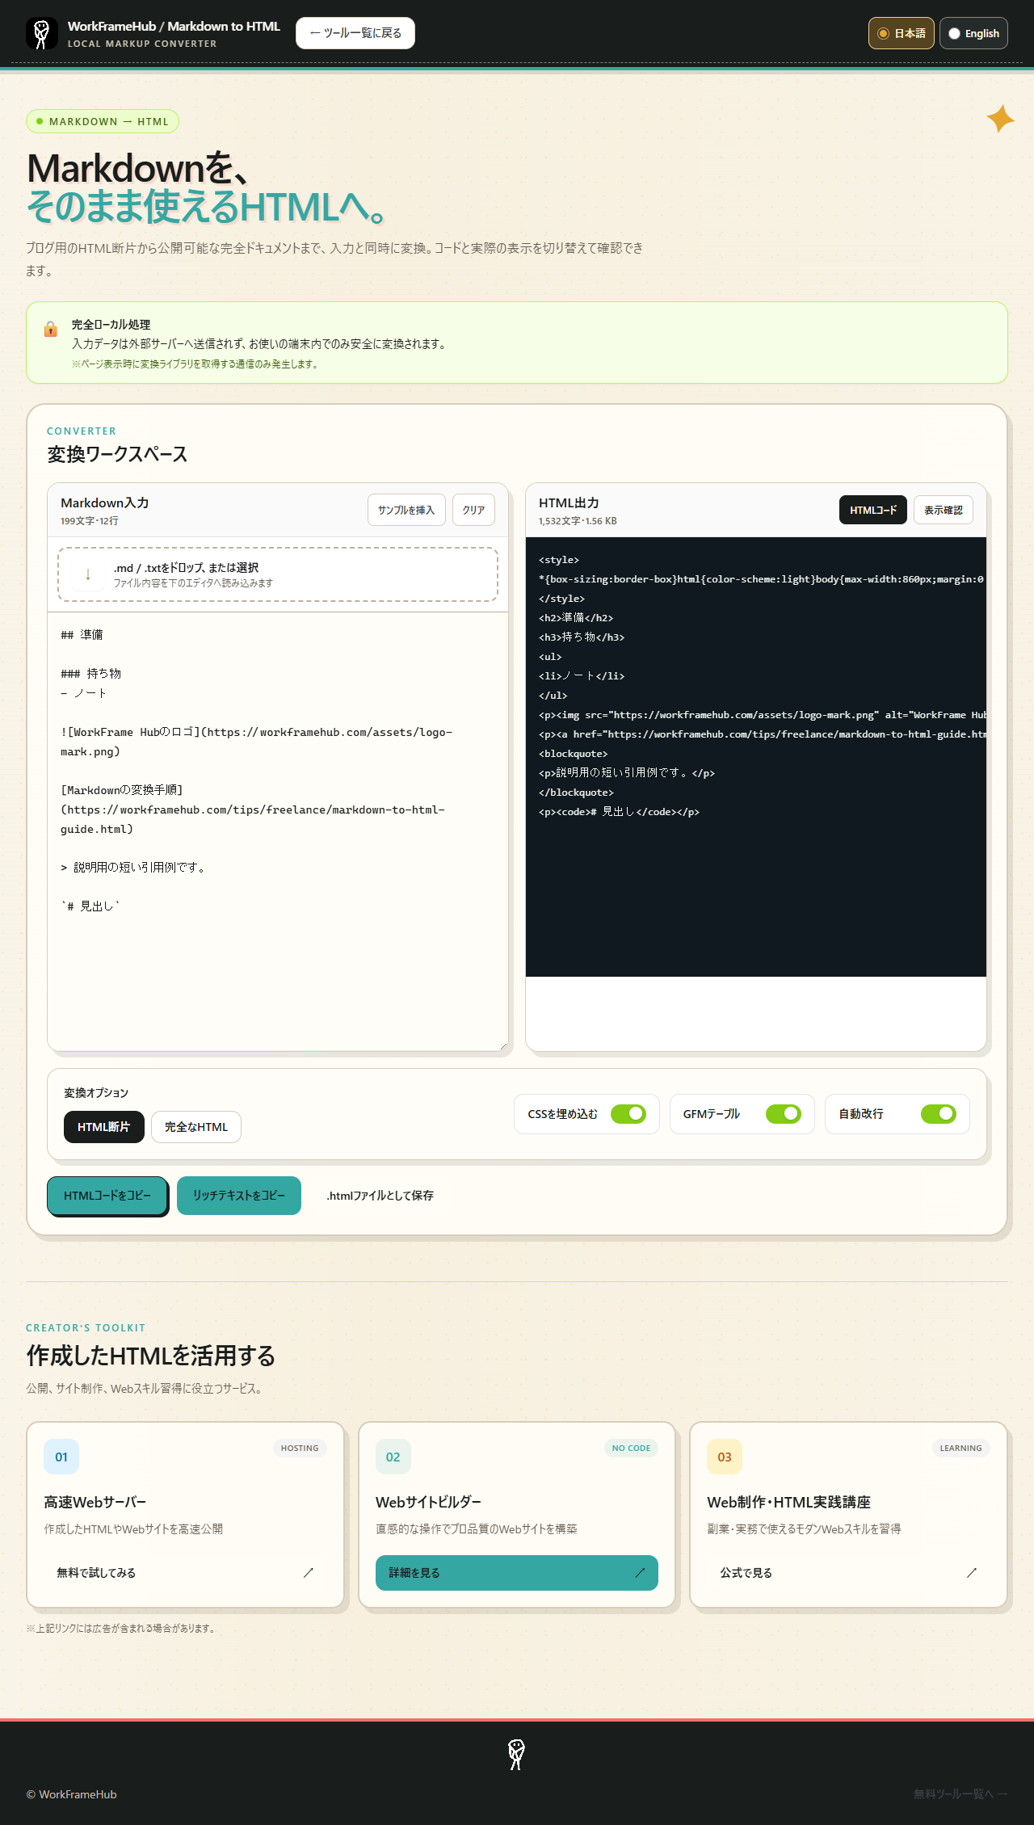Click the 高速Webサーバー card title
Image resolution: width=1034 pixels, height=1825 pixels.
pos(95,1502)
